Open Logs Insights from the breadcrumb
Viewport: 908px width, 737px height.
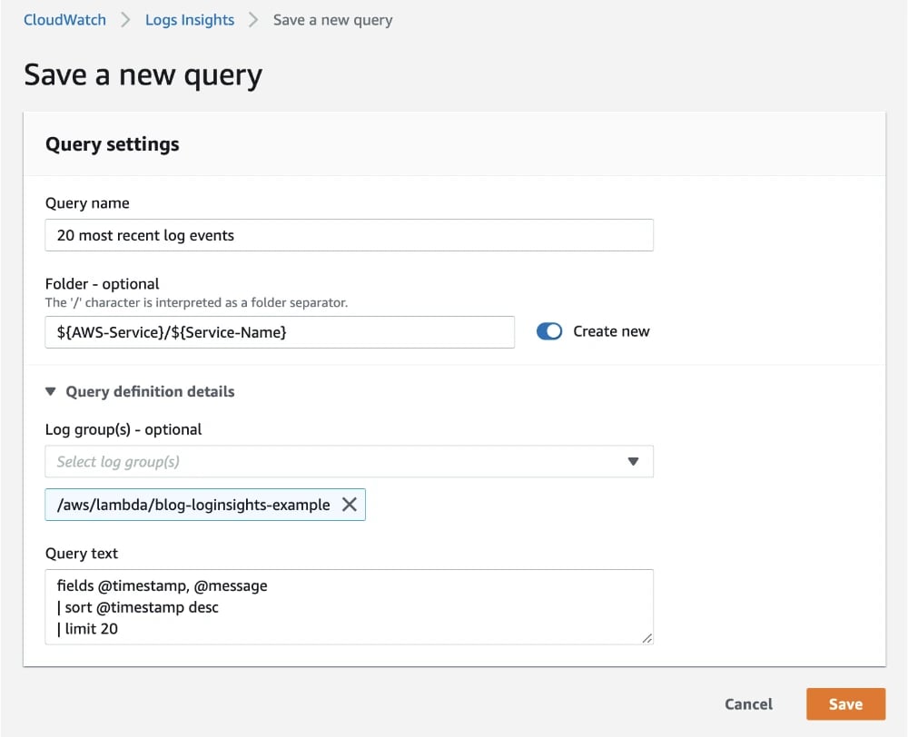click(189, 19)
